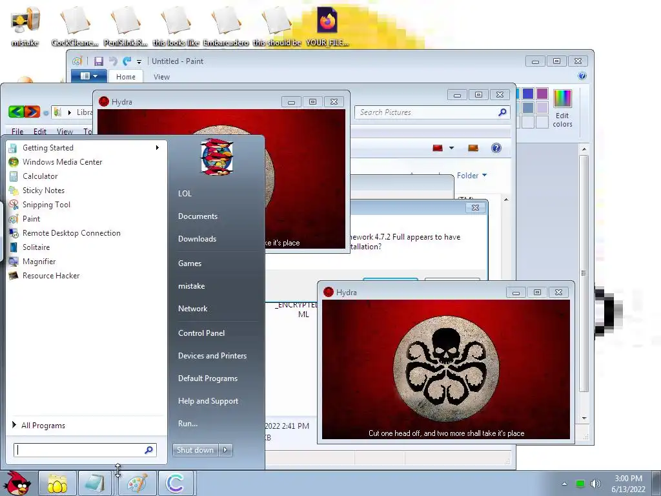Viewport: 661px width, 496px height.
Task: Click the Explorer preview pane icon
Action: [473, 148]
